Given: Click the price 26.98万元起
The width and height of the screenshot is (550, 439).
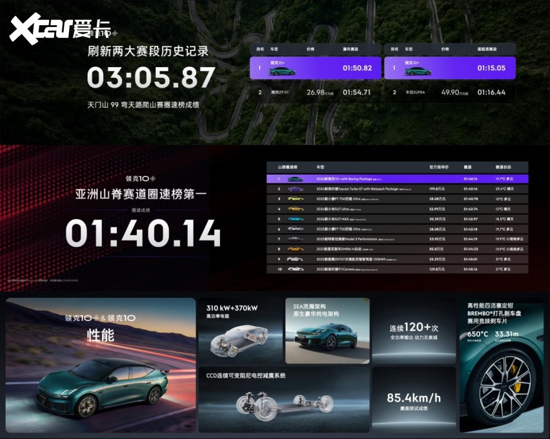Looking at the screenshot, I should point(320,92).
